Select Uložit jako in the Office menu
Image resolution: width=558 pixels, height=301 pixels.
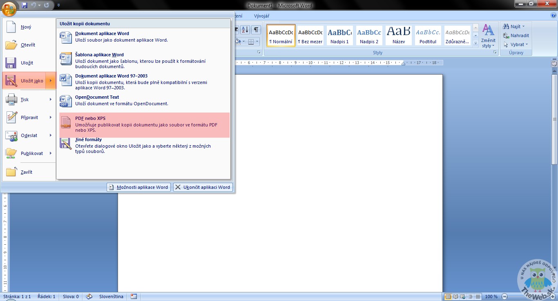click(x=25, y=81)
